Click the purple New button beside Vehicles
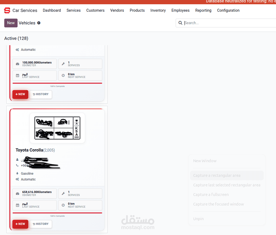The image size is (276, 235). (x=11, y=23)
